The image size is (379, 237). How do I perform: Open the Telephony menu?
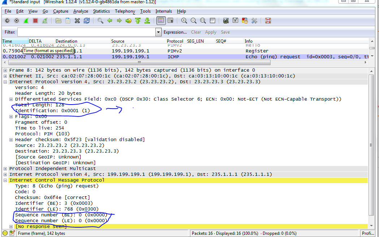125,11
